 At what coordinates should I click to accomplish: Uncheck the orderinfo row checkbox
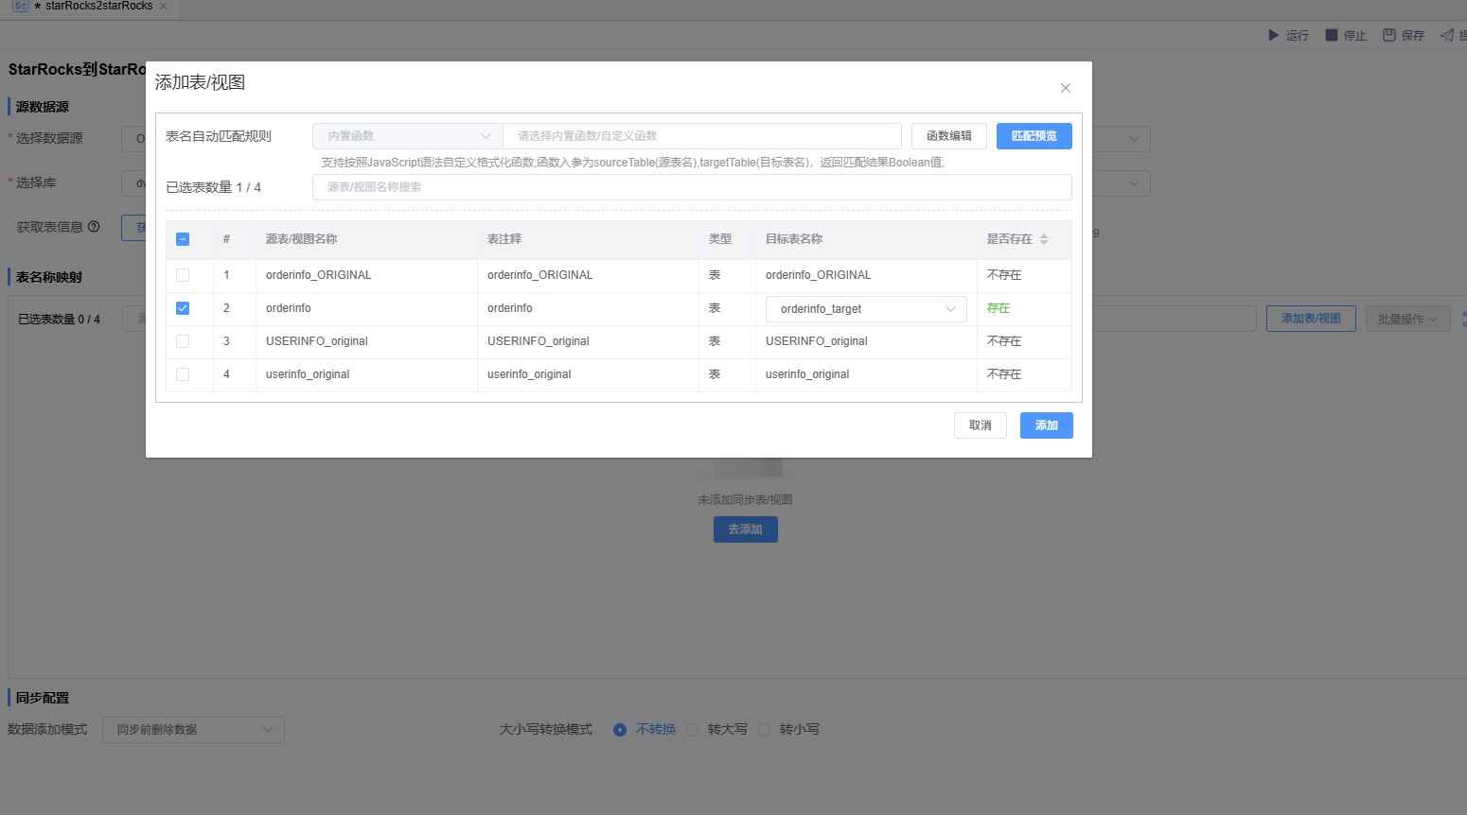tap(183, 308)
